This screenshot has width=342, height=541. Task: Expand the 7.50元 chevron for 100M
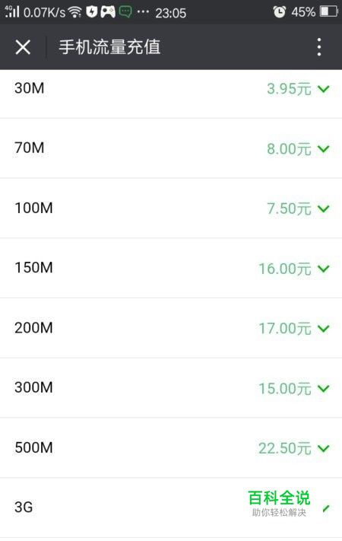click(x=324, y=208)
